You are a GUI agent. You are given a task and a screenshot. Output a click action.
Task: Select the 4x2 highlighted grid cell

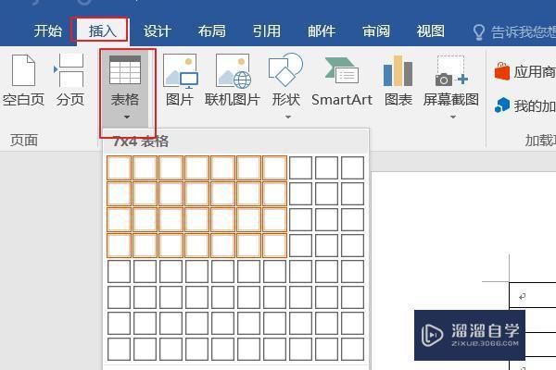(196, 193)
